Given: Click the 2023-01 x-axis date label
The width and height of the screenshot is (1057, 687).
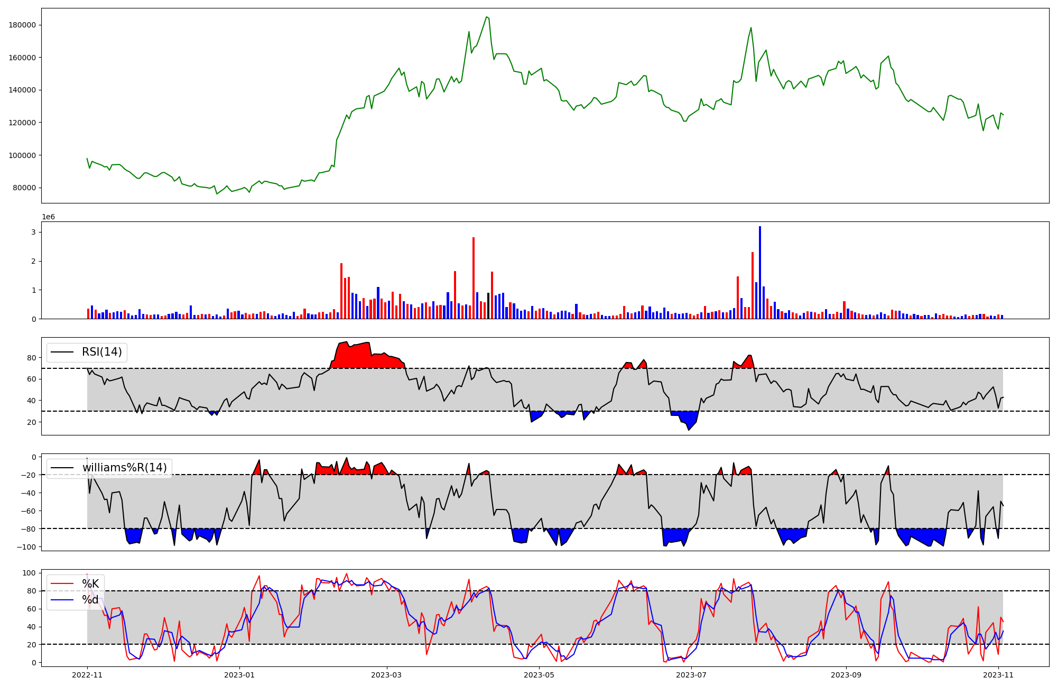Looking at the screenshot, I should (x=240, y=675).
